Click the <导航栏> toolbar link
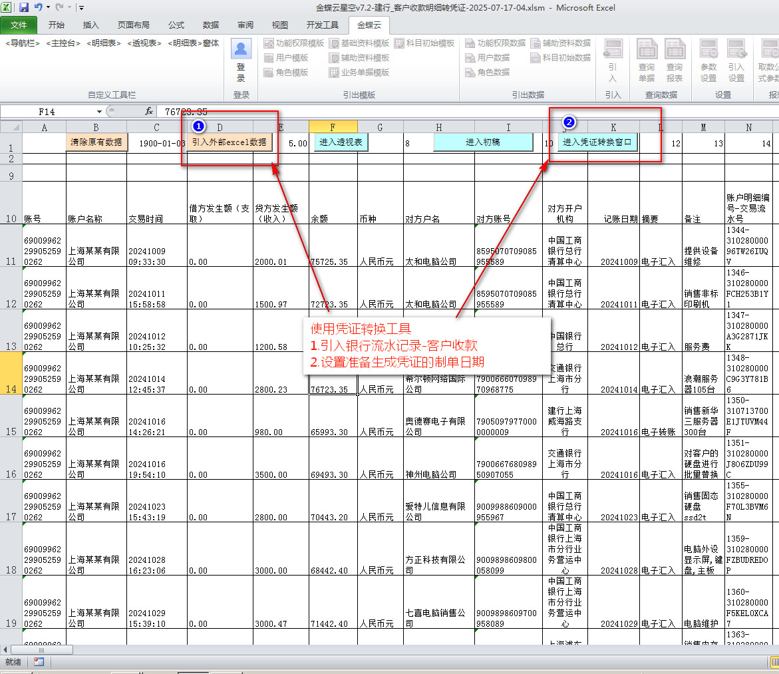Screen dimensions: 779x674 click(23, 43)
